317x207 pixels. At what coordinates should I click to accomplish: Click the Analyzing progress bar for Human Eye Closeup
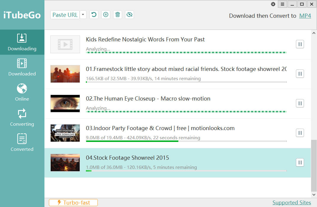pyautogui.click(x=186, y=111)
